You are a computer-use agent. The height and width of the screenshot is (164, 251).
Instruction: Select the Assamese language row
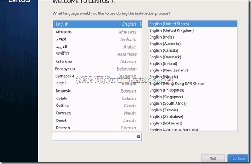point(97,54)
